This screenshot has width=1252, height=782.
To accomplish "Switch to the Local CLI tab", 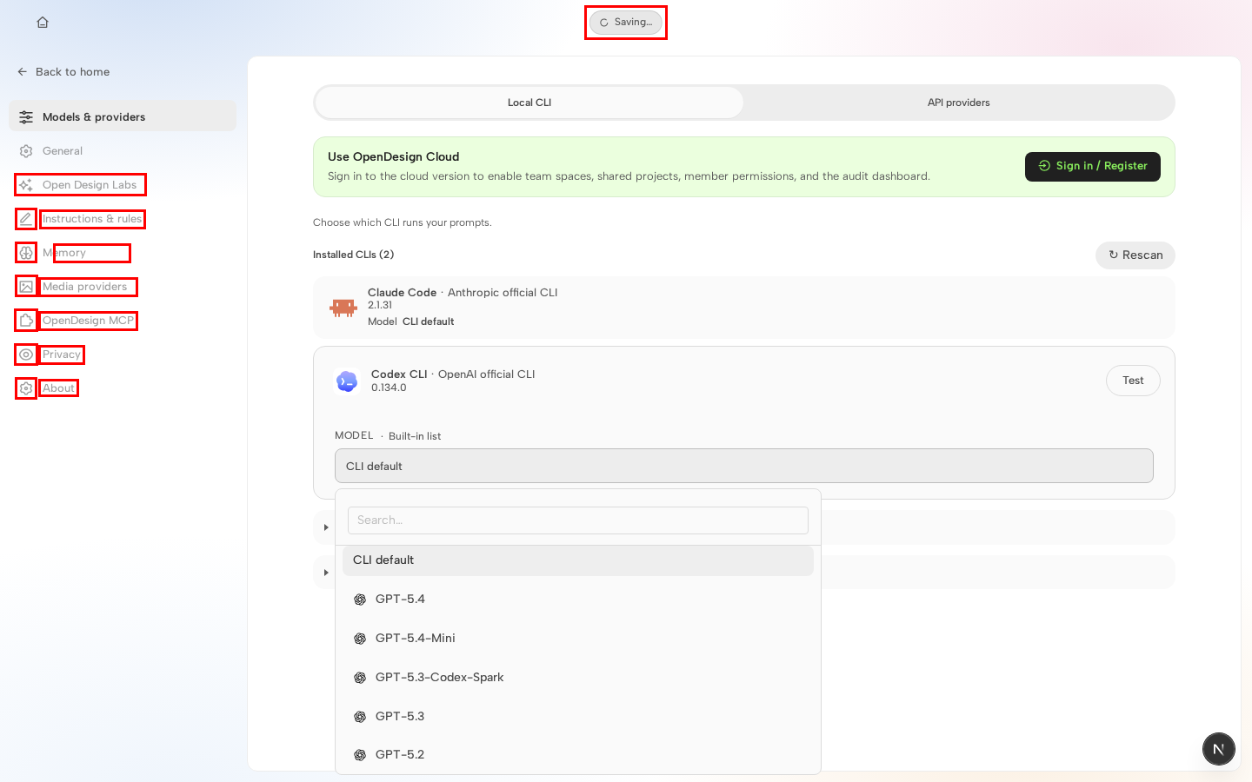I will point(529,103).
